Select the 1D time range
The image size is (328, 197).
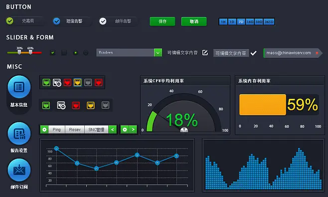coord(232,22)
